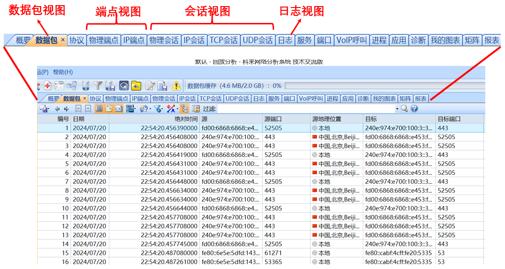Open the 中/A encoding dropdown
505x269 pixels.
point(172,109)
